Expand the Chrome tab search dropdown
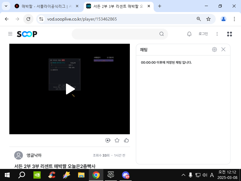241x181 pixels. 6,6
